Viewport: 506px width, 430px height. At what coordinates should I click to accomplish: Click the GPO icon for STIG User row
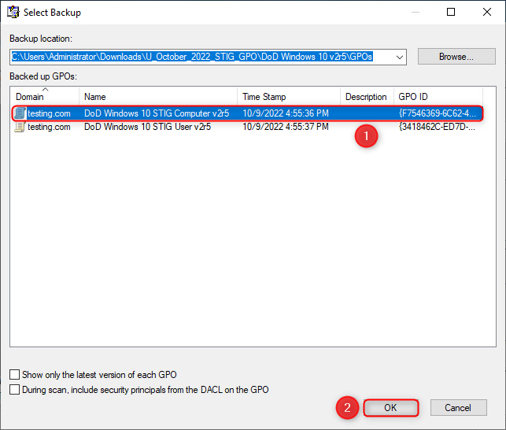click(20, 126)
